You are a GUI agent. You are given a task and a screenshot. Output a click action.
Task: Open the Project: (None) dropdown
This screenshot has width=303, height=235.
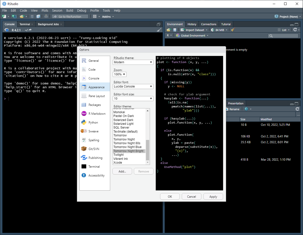click(288, 16)
